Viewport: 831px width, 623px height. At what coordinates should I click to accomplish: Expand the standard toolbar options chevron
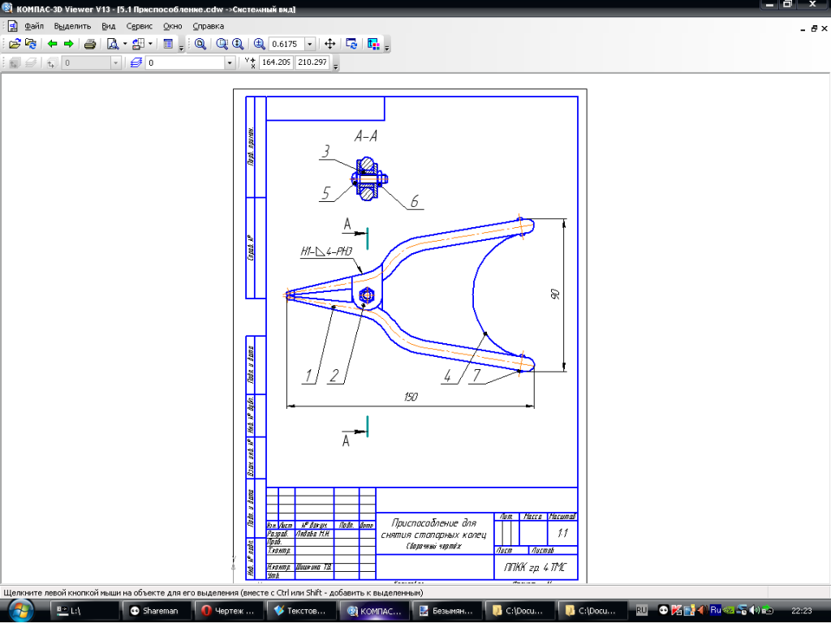point(181,48)
